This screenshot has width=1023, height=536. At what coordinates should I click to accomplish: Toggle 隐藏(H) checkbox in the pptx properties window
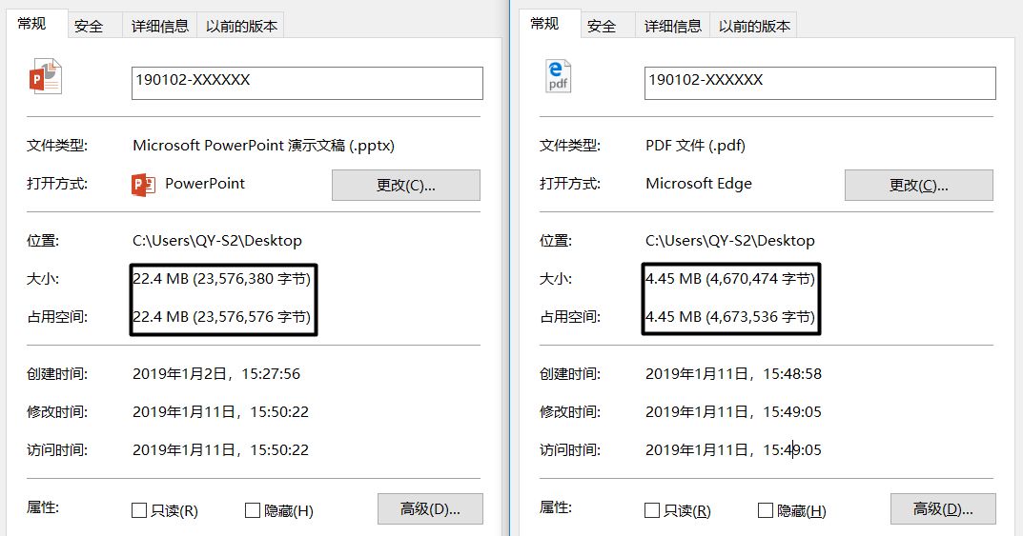(253, 510)
